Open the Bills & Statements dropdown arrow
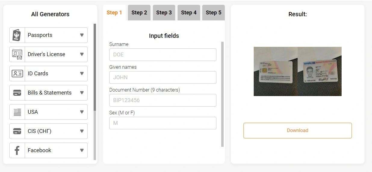The width and height of the screenshot is (372, 172). pyautogui.click(x=82, y=93)
